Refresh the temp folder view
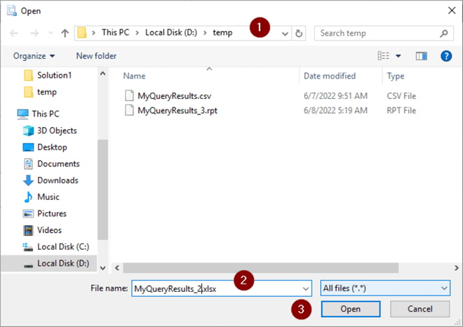 [x=299, y=34]
